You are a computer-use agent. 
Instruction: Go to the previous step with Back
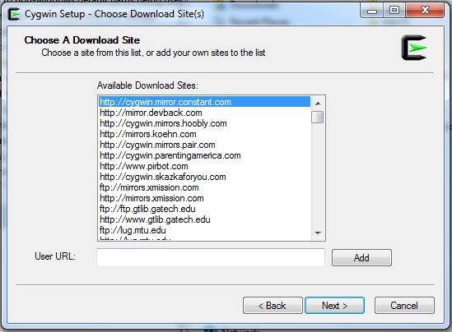[273, 305]
